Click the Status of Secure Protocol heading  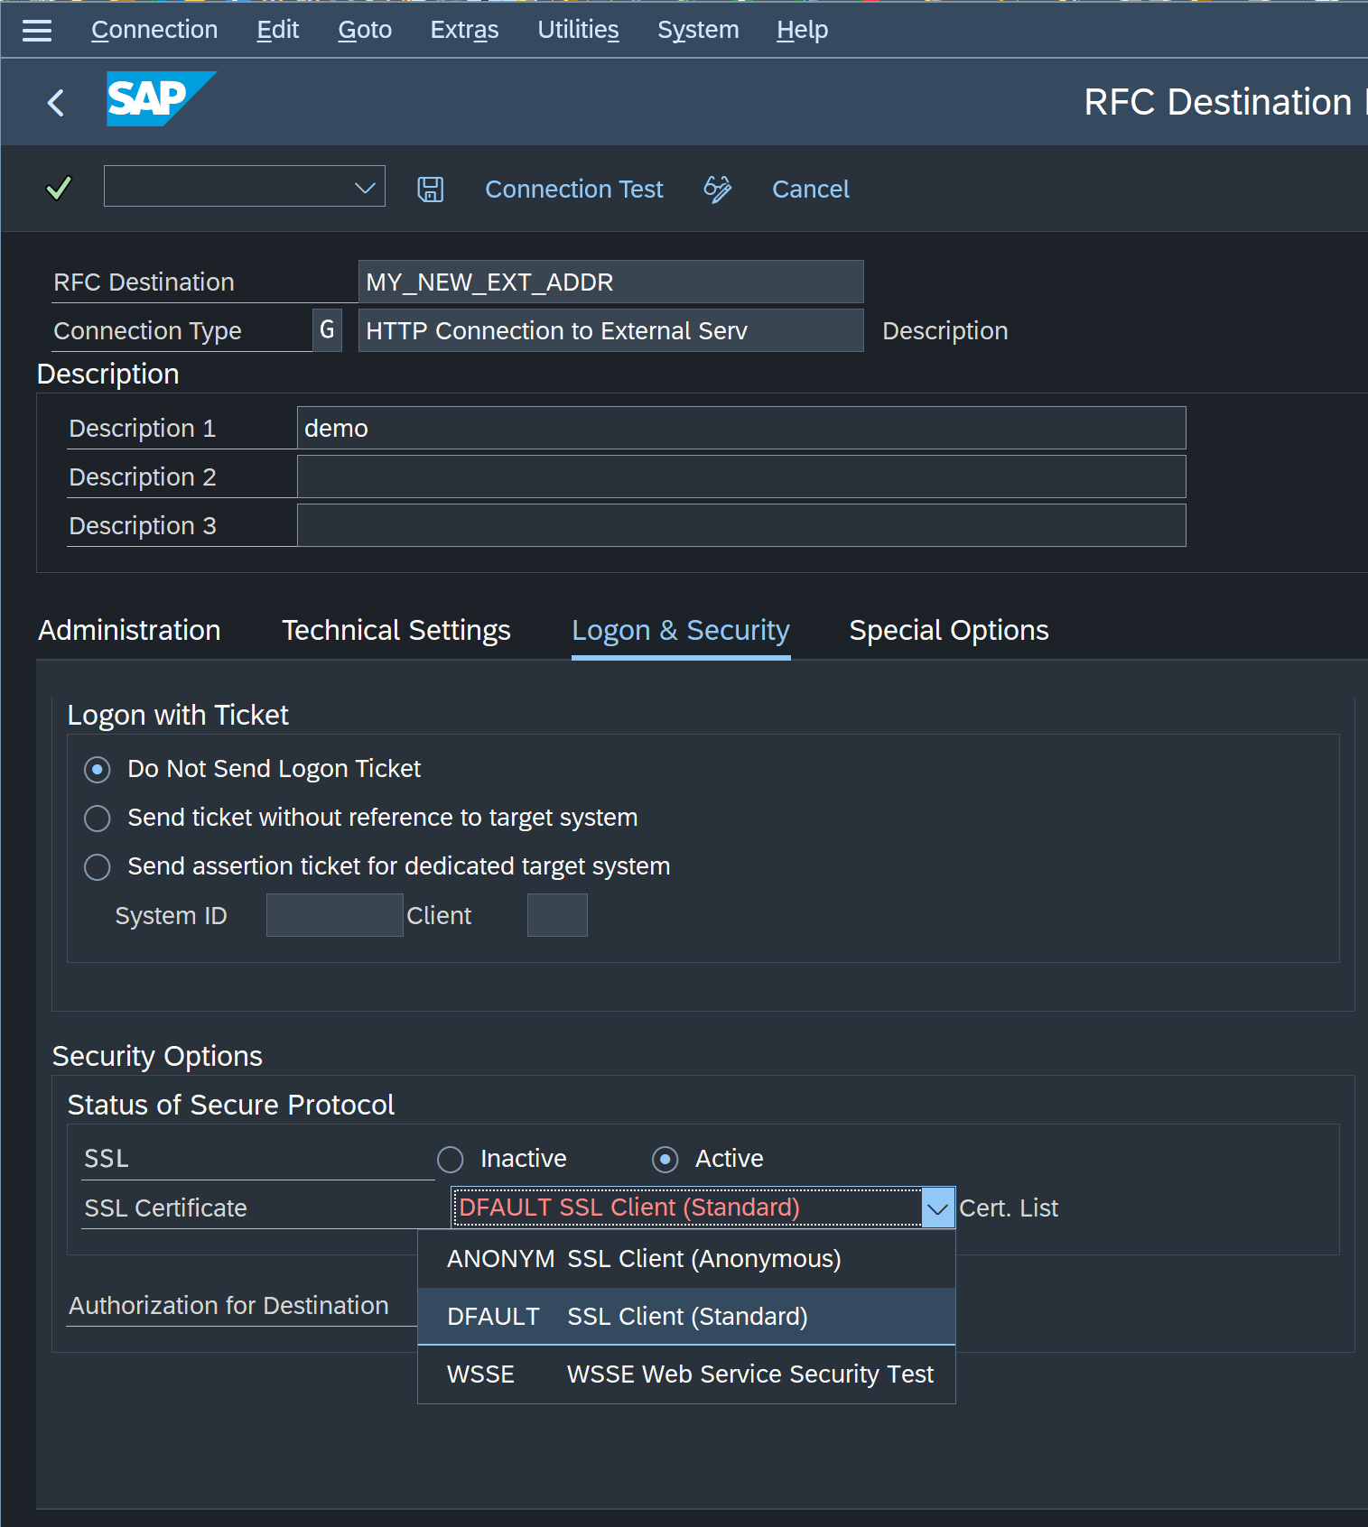pyautogui.click(x=231, y=1105)
